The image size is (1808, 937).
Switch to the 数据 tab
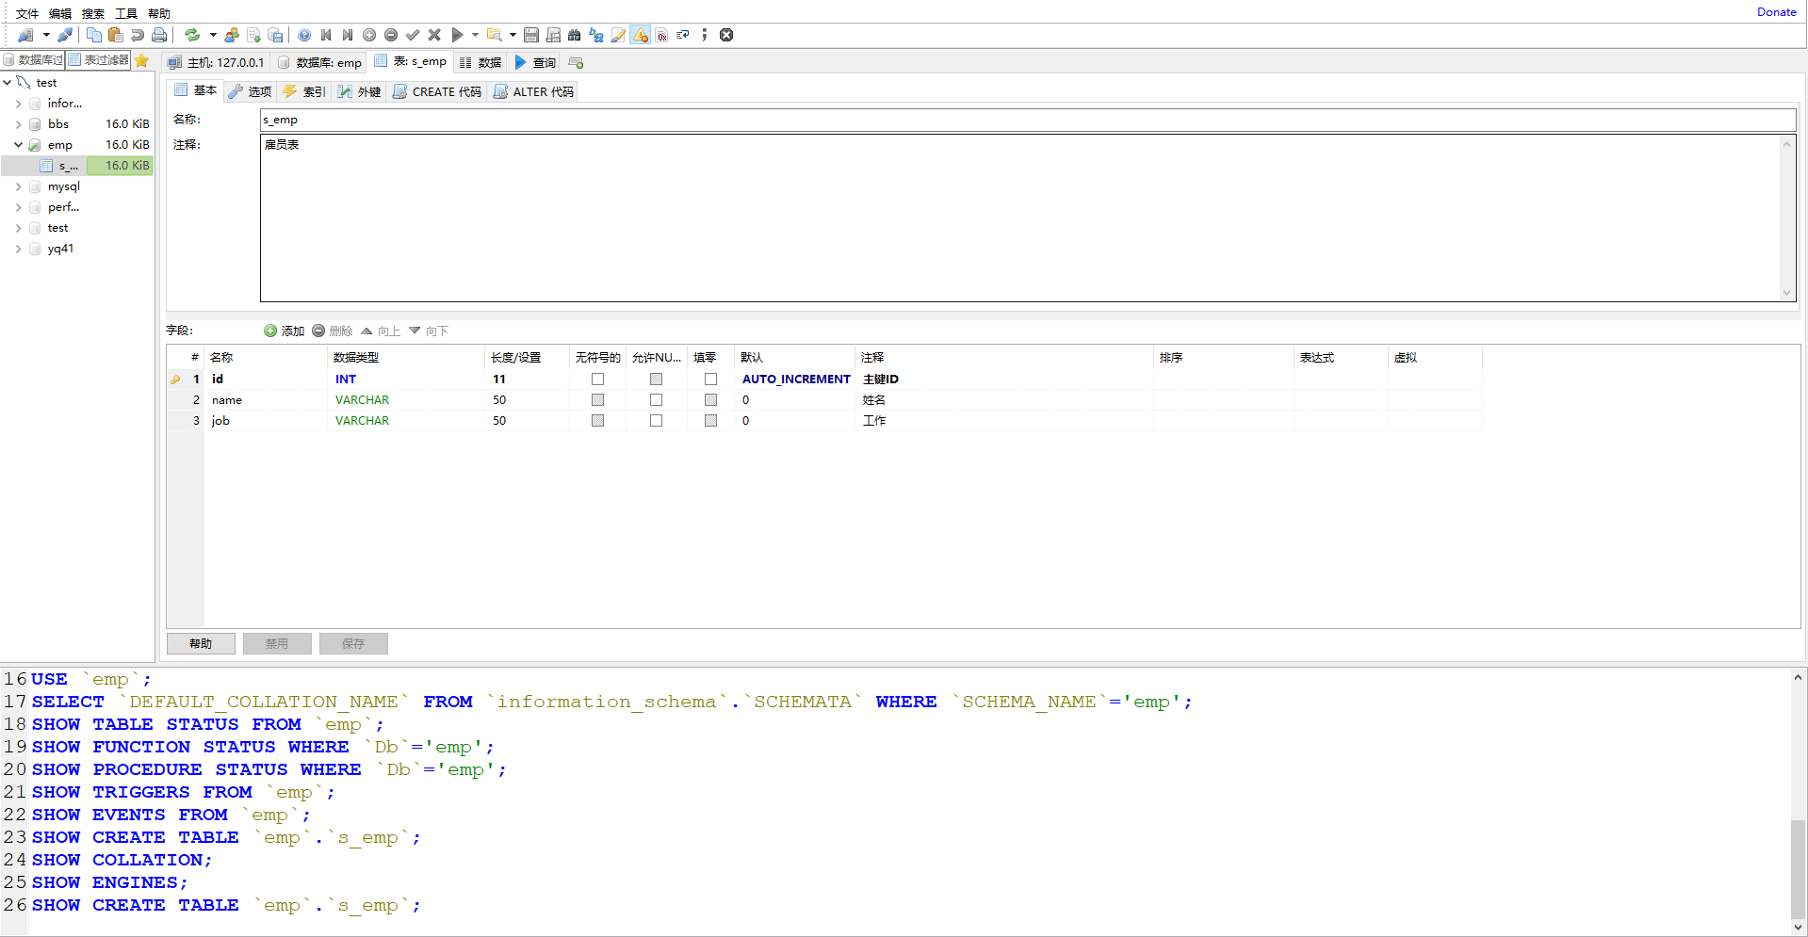[481, 63]
